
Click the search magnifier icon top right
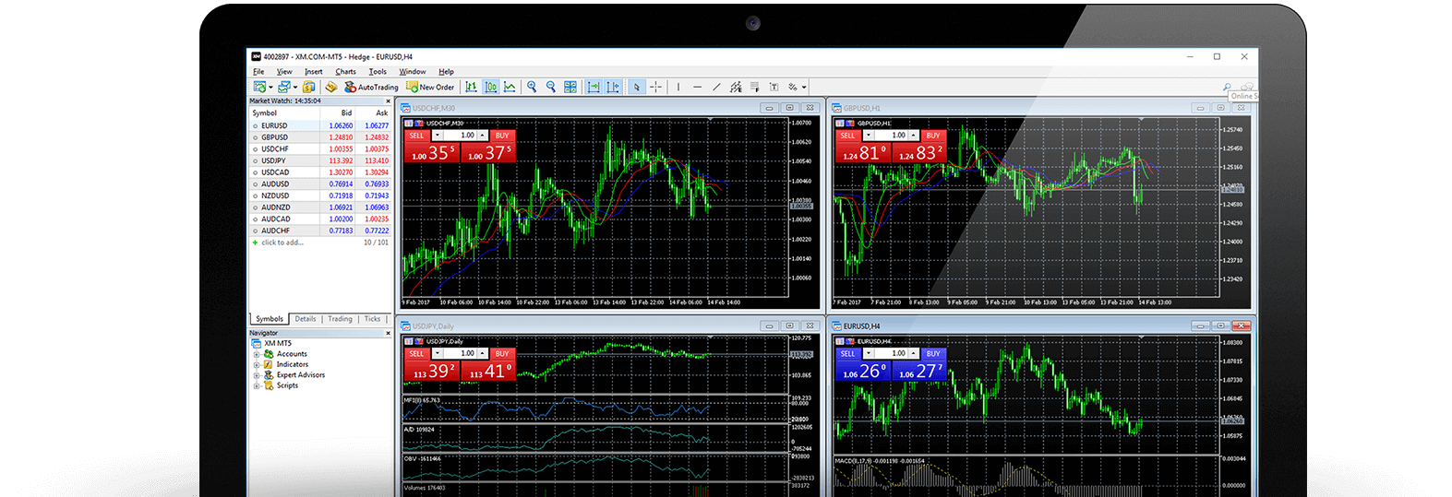(x=1227, y=87)
